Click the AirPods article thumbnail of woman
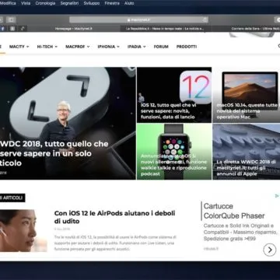The image size is (280, 280). [x=23, y=230]
